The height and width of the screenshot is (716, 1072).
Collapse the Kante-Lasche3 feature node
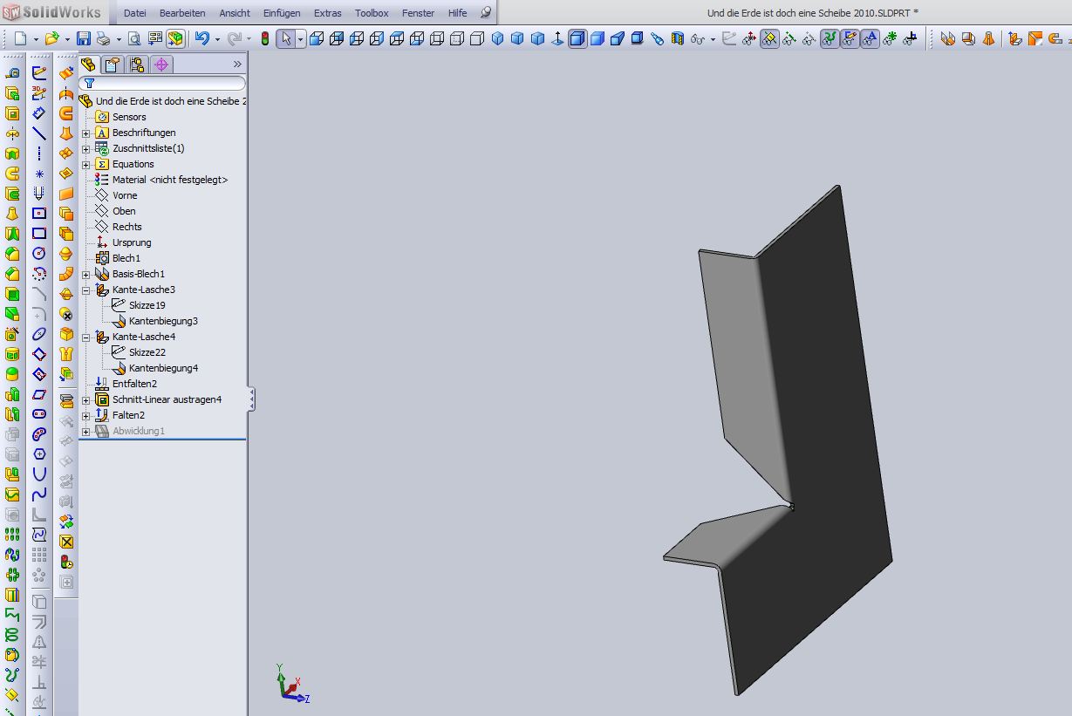click(86, 290)
